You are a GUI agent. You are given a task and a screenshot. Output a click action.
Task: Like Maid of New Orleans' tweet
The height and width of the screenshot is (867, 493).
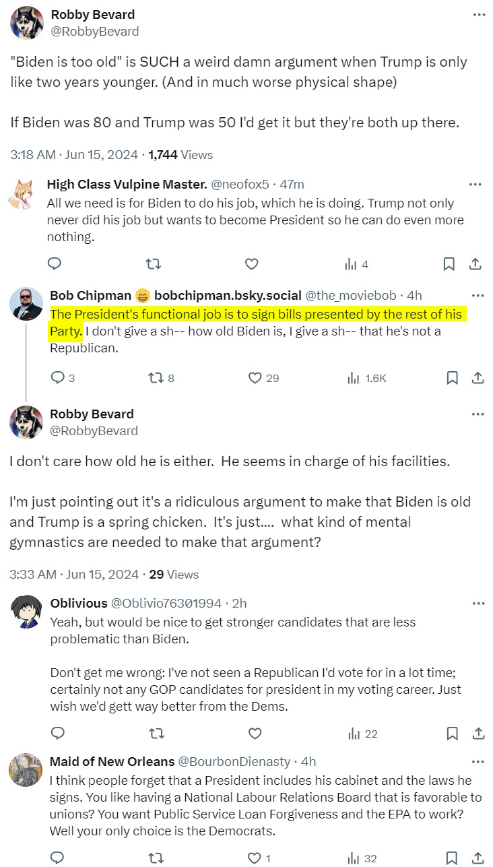click(x=255, y=858)
